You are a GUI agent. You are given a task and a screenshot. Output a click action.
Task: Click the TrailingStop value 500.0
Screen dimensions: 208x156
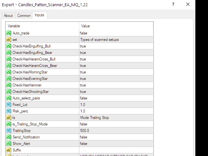click(x=84, y=131)
